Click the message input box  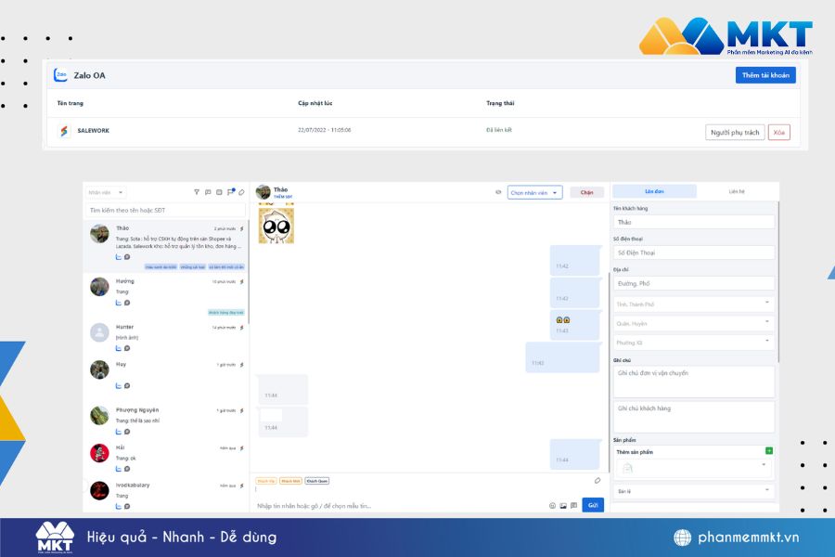point(399,505)
